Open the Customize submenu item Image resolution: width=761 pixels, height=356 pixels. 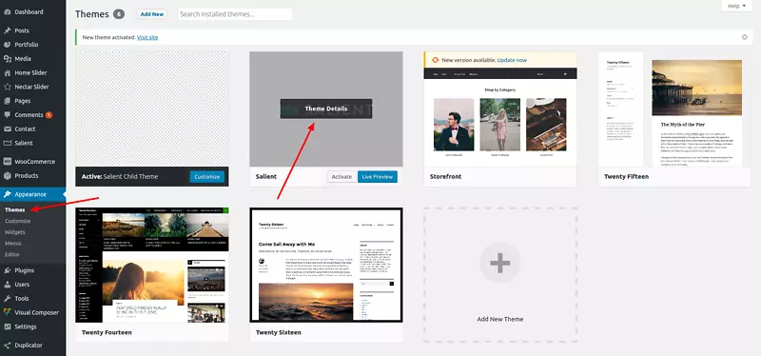pyautogui.click(x=17, y=221)
